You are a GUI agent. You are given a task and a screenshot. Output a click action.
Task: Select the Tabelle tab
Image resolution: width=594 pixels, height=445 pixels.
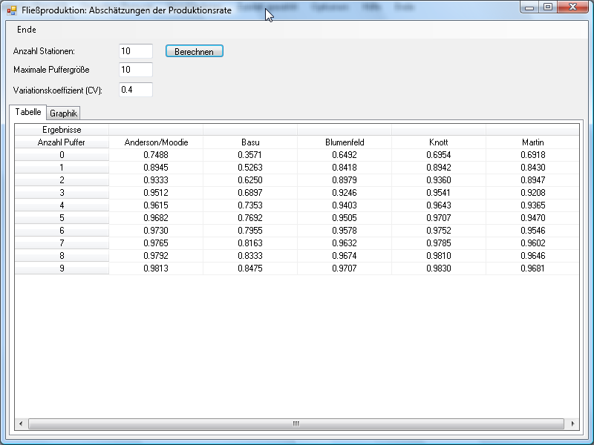tap(28, 112)
